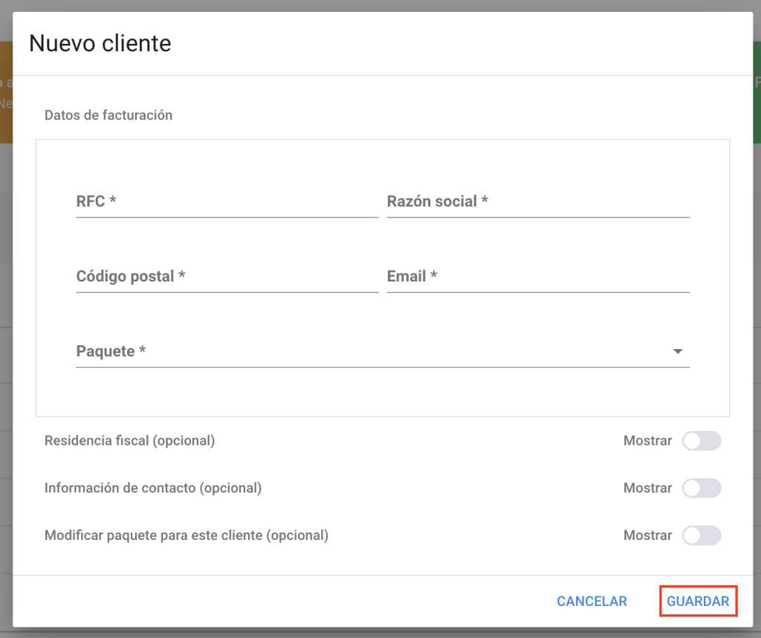The width and height of the screenshot is (761, 638).
Task: Click the 'Nuevo cliente' dialog title
Action: coord(100,43)
